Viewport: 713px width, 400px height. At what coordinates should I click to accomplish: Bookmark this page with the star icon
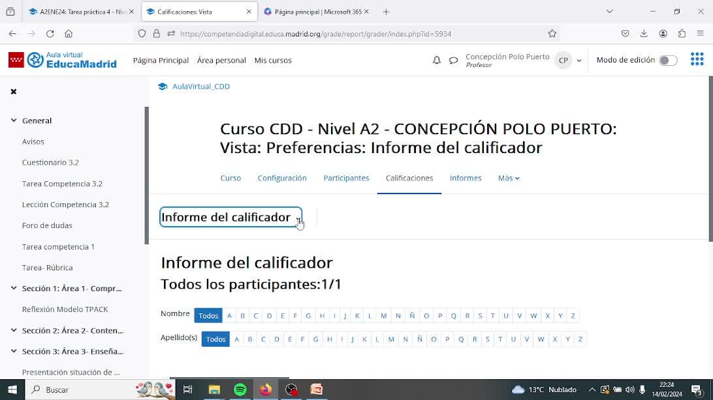coord(552,34)
